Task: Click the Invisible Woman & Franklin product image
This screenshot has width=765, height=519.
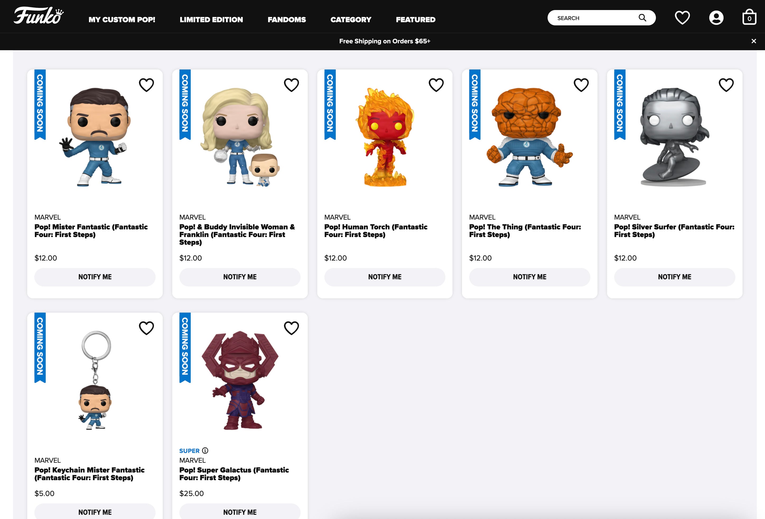Action: (x=240, y=137)
